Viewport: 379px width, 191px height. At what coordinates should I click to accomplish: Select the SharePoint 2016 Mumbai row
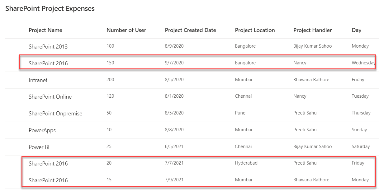pos(48,180)
